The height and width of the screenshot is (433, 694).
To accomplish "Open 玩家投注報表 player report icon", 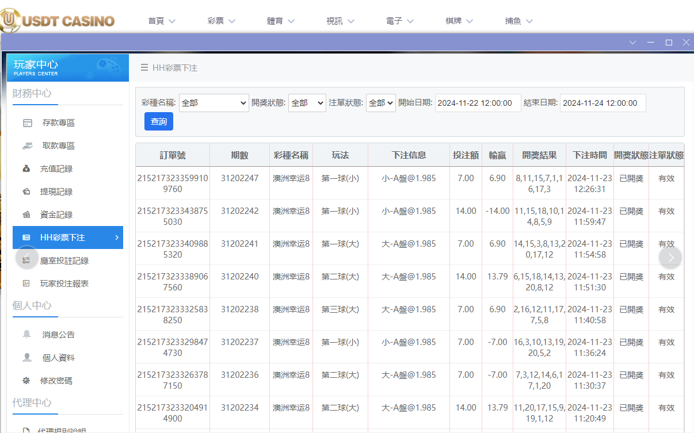I will coord(27,283).
